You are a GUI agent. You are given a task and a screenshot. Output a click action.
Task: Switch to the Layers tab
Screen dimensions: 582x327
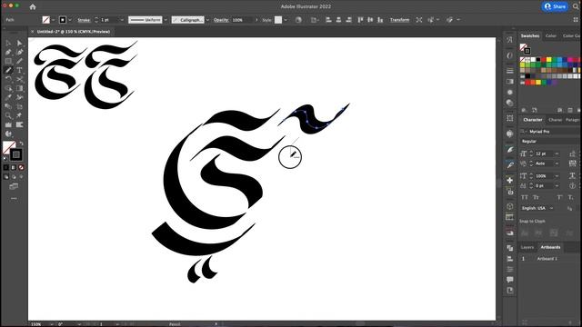(527, 247)
